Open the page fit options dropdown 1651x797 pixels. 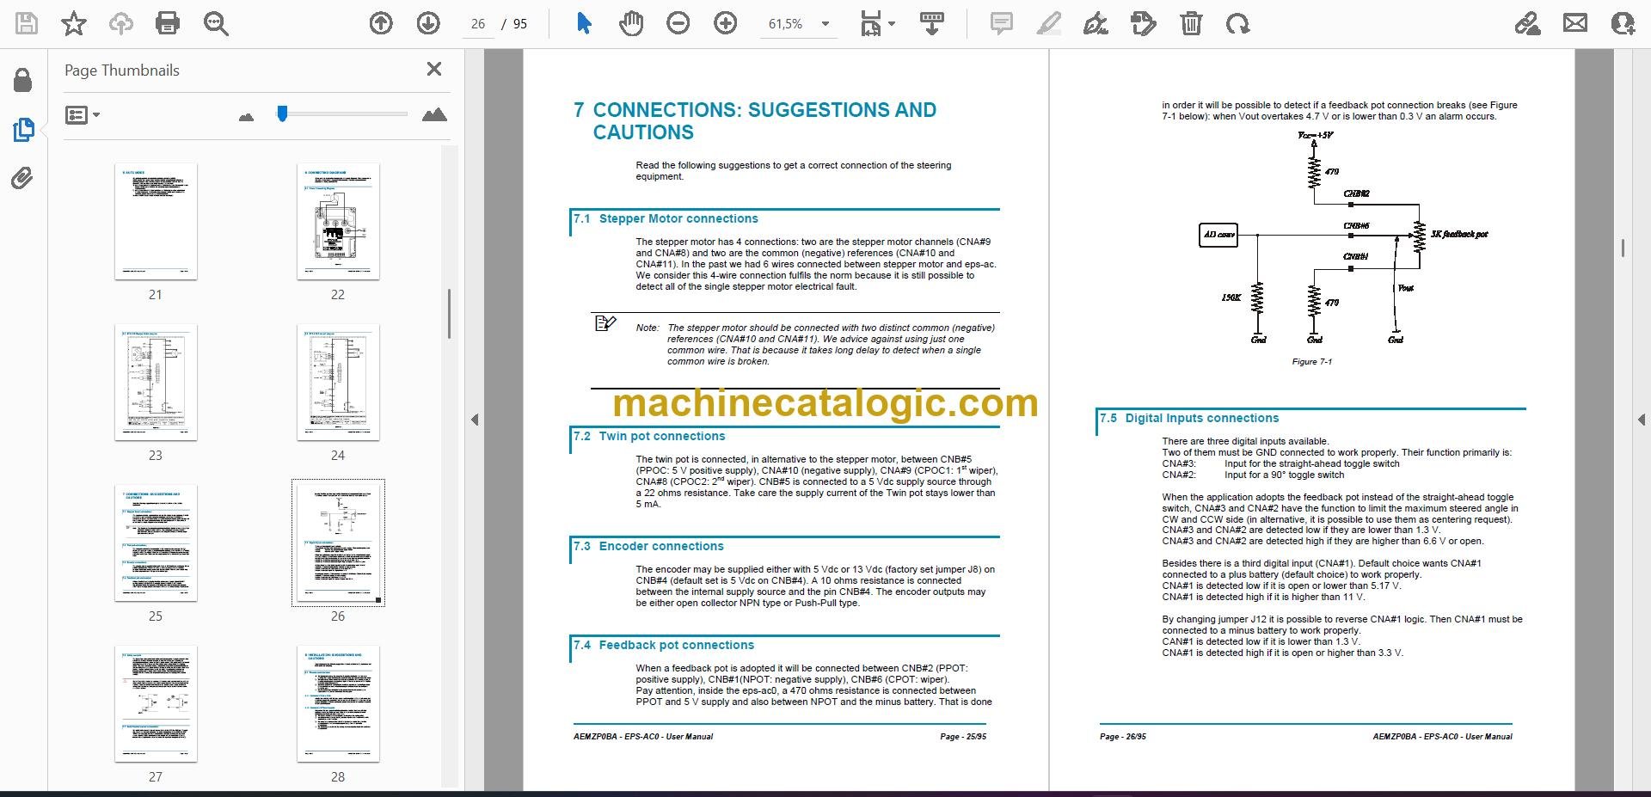point(877,23)
